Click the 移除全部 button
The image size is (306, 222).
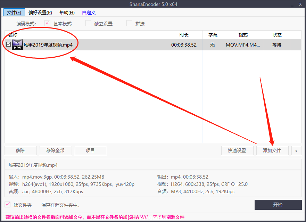pos(56,150)
